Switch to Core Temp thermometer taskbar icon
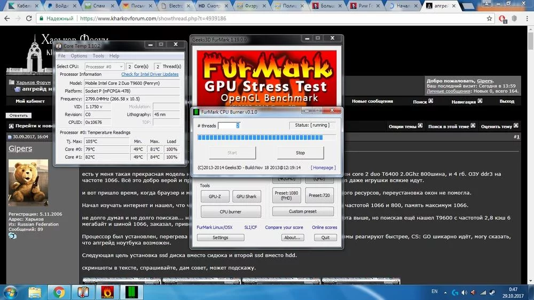Screen dimensions: 534x300 (83, 292)
